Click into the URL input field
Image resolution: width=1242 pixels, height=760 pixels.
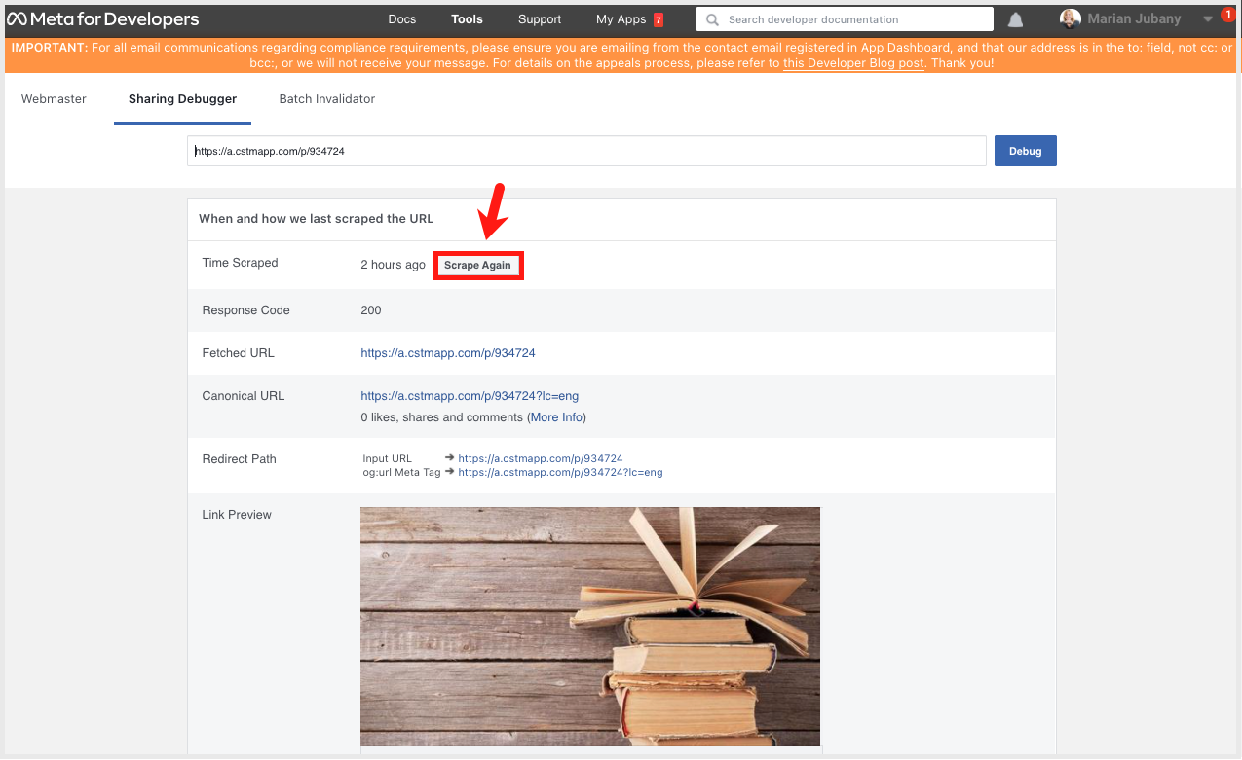[x=584, y=152]
